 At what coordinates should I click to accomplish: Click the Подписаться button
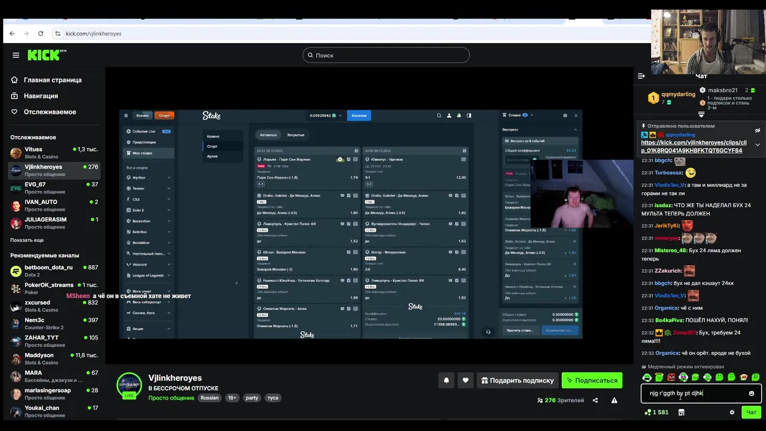tap(592, 380)
